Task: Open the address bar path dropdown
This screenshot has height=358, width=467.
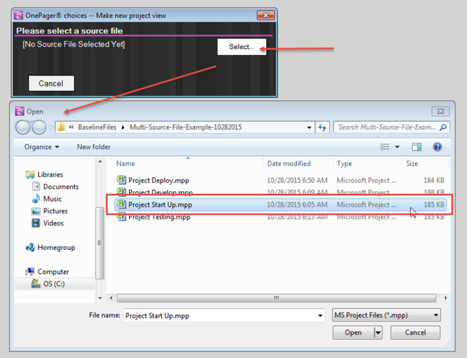Action: [x=309, y=127]
